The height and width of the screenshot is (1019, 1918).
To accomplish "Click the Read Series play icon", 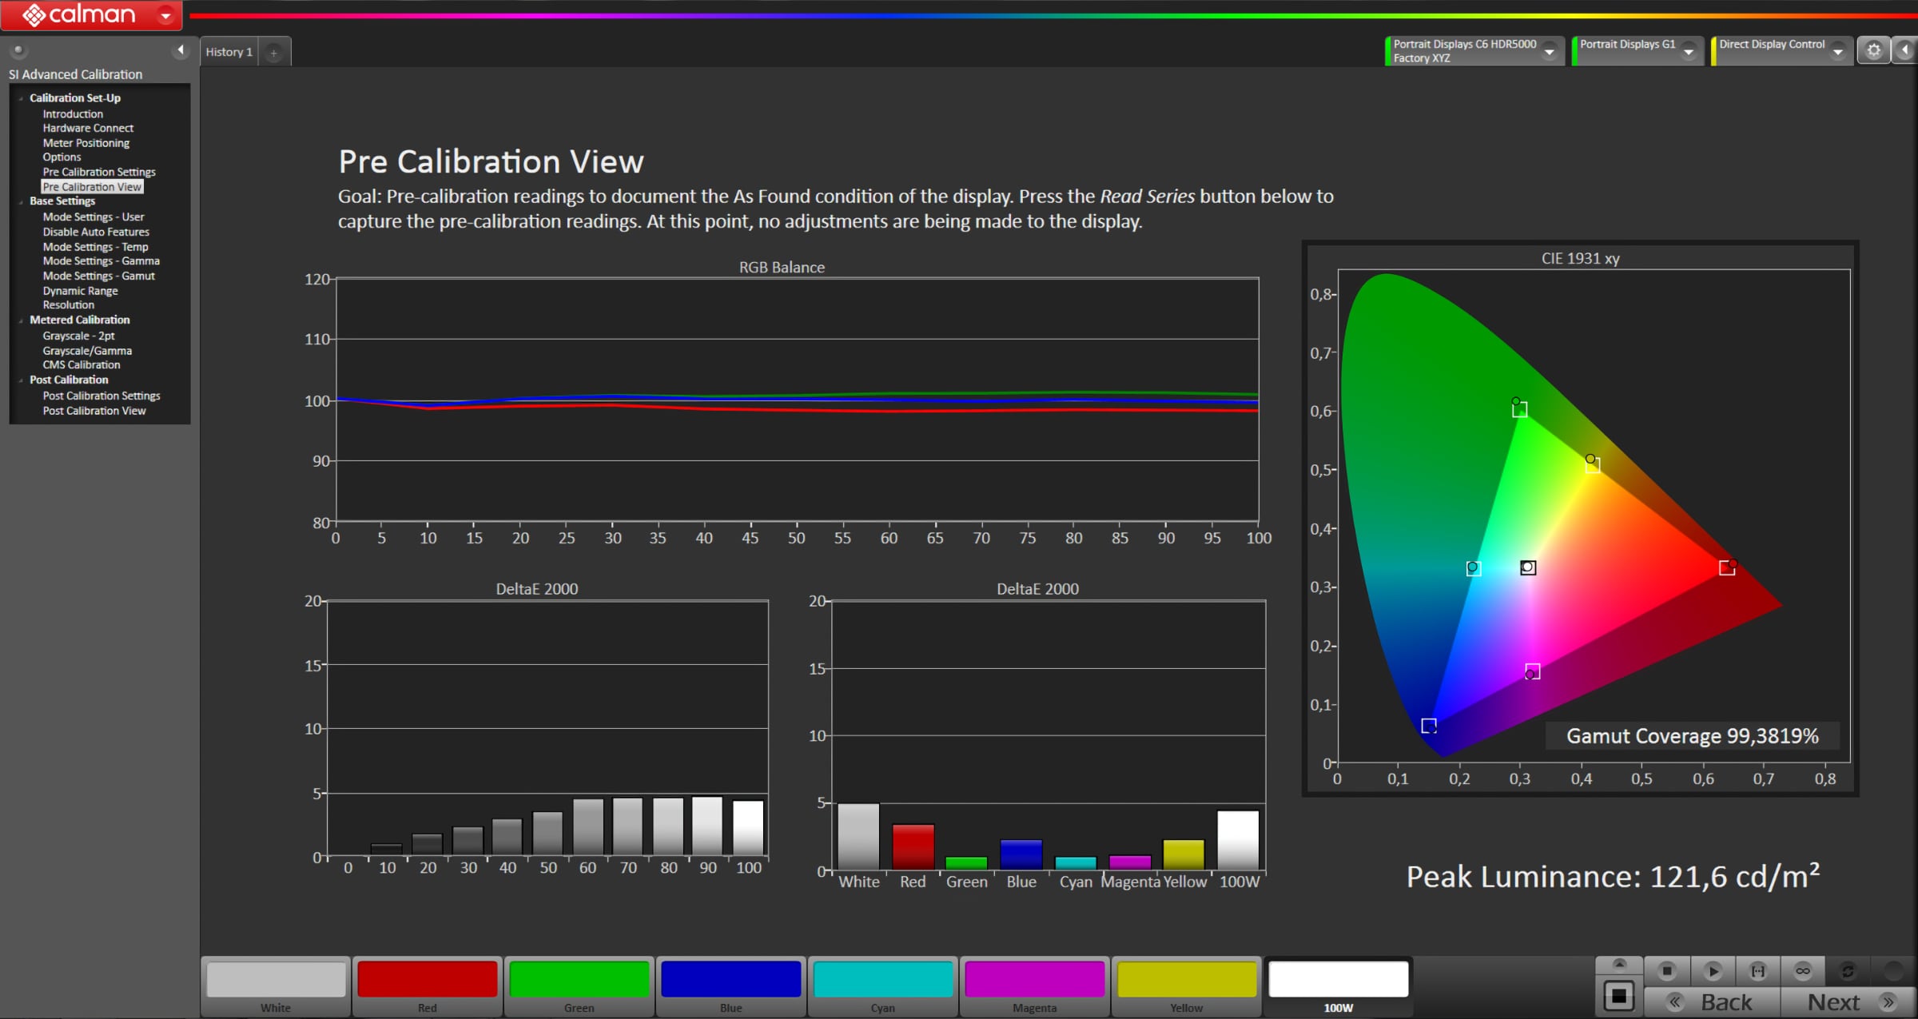I will [x=1712, y=970].
